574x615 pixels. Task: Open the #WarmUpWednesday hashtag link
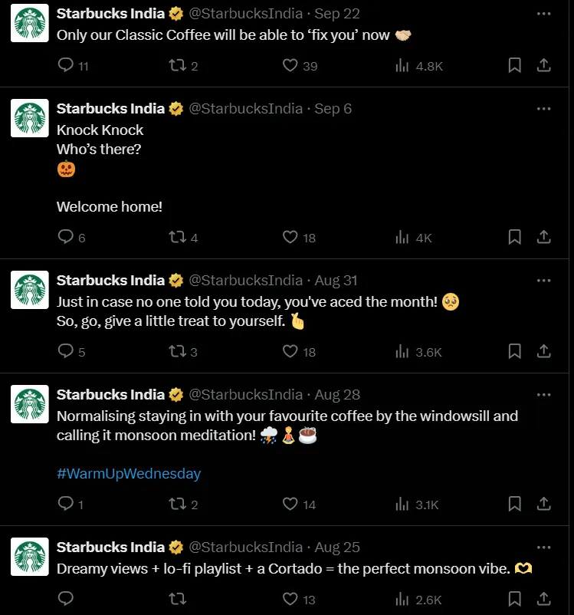[x=129, y=473]
